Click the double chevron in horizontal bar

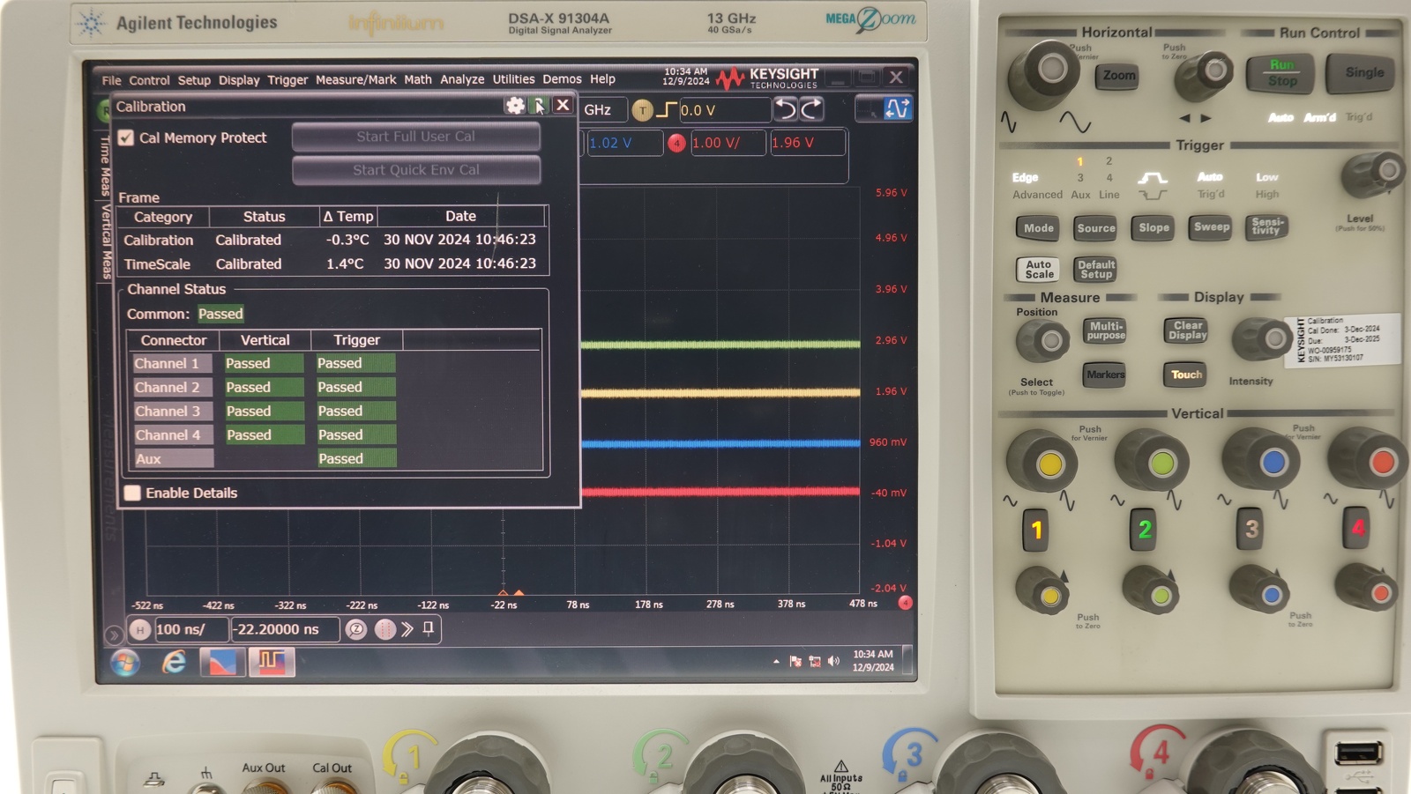(407, 629)
